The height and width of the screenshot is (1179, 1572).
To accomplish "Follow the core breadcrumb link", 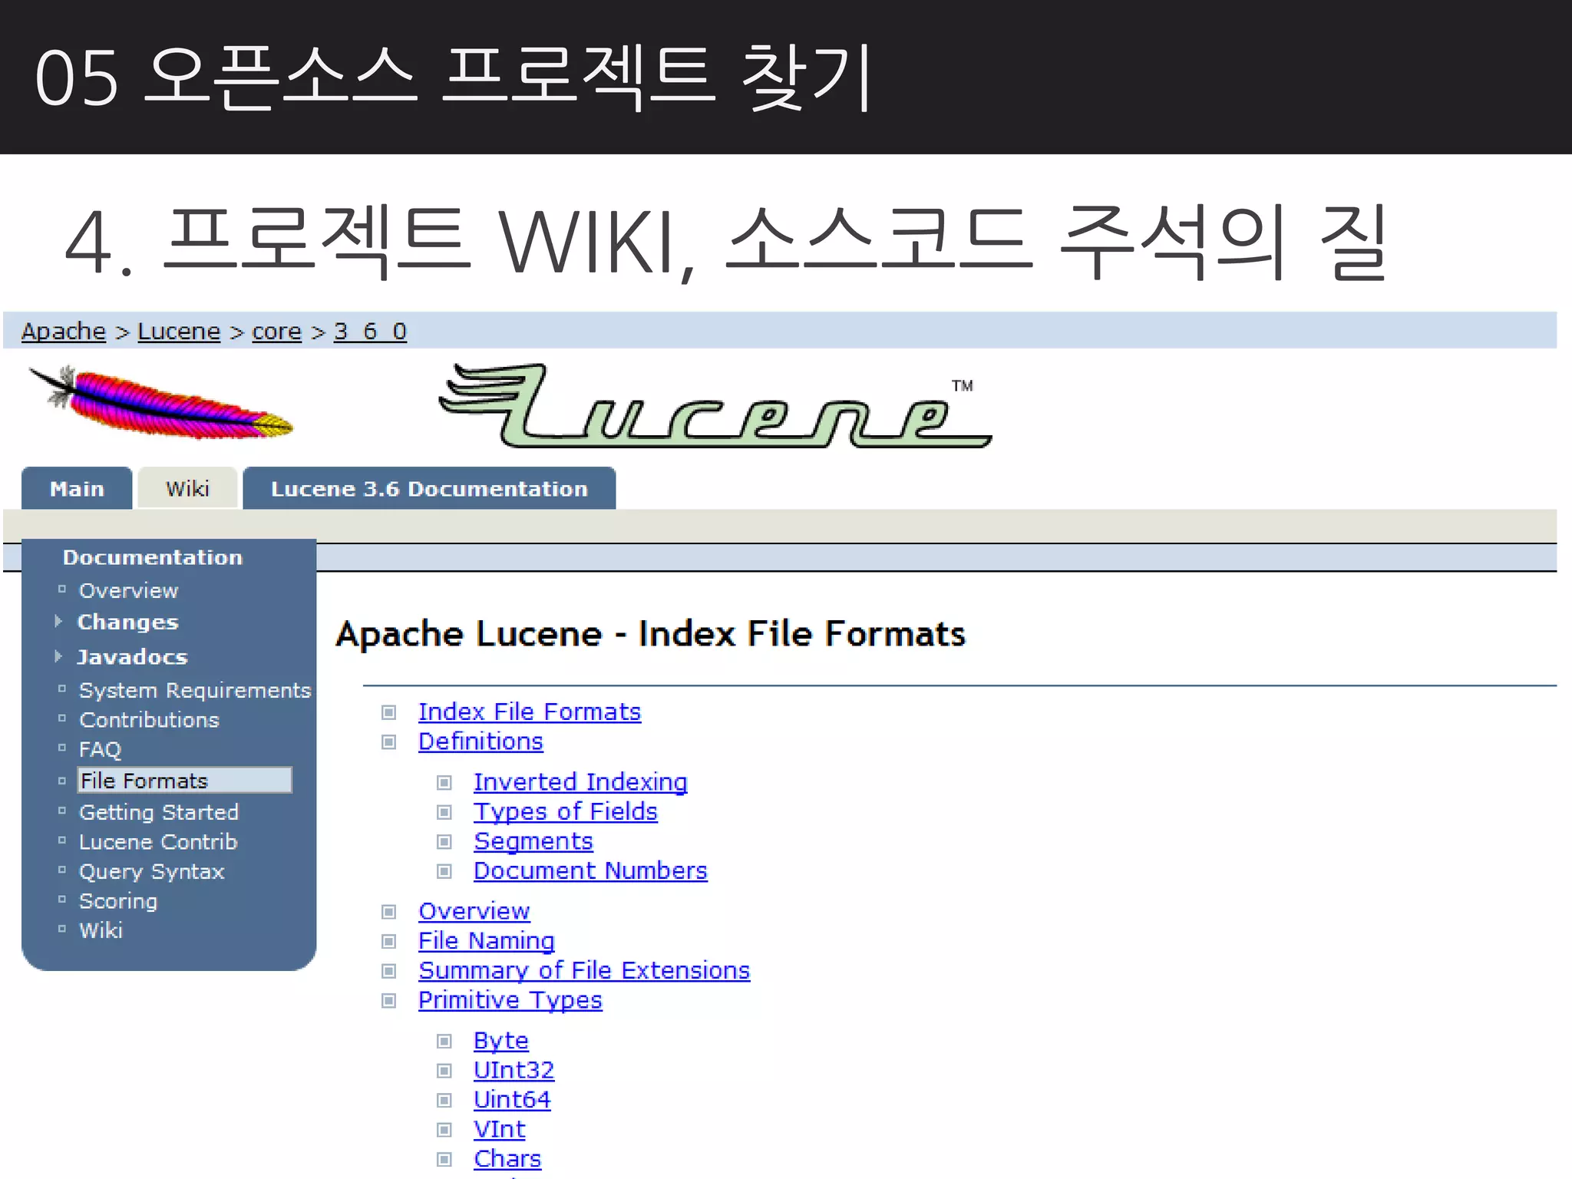I will [276, 332].
